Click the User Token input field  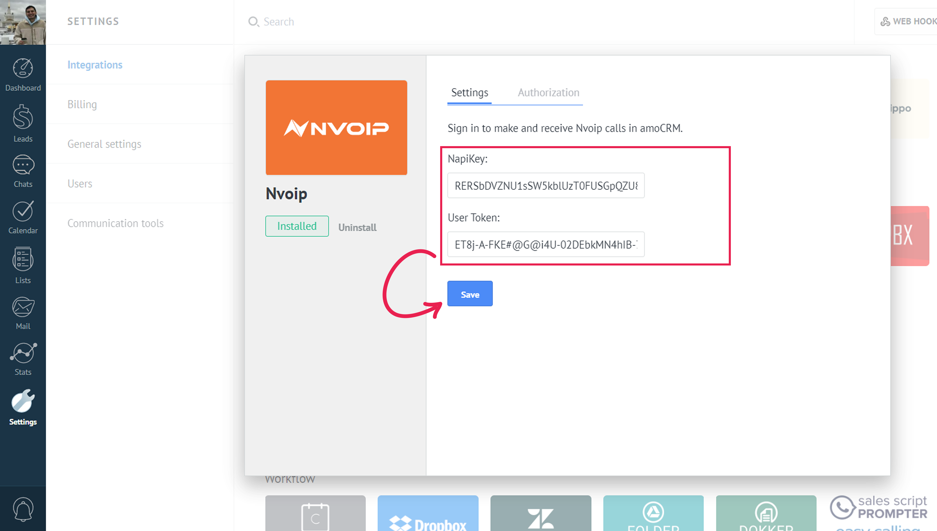[x=546, y=244]
